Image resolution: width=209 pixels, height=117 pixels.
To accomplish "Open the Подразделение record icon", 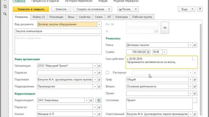I will 99,86.
